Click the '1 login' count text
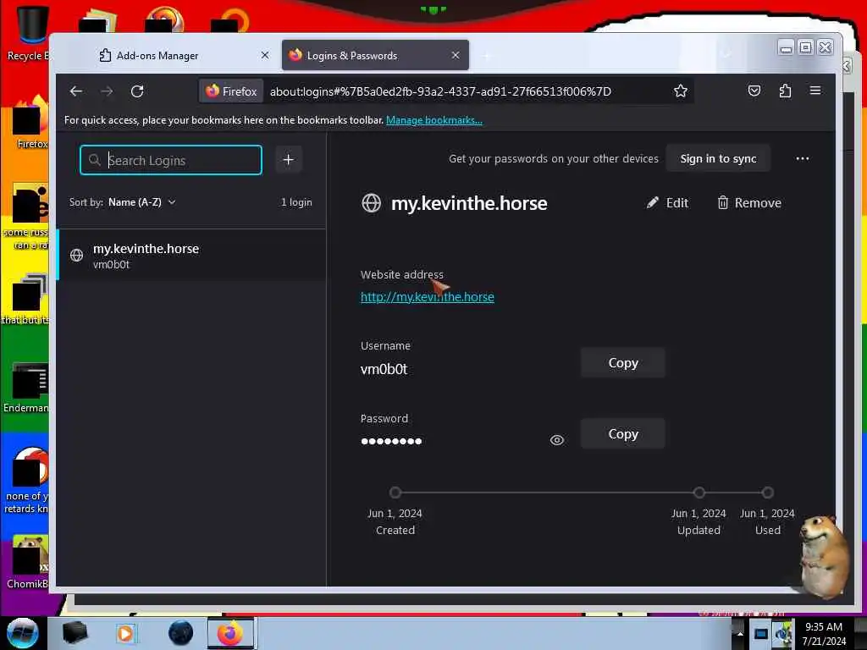The width and height of the screenshot is (867, 650). pos(296,202)
